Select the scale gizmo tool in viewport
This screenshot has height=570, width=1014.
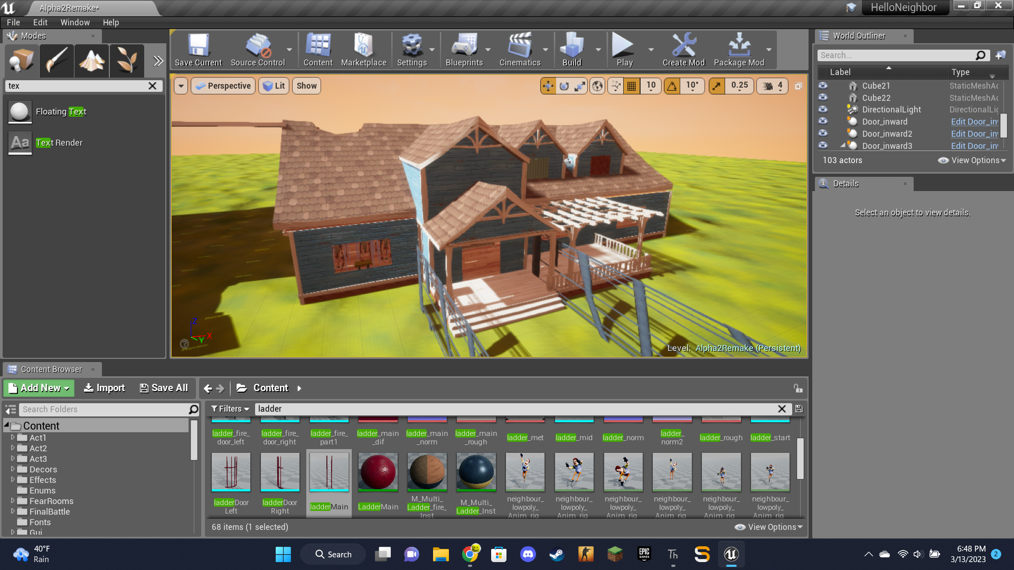click(580, 86)
